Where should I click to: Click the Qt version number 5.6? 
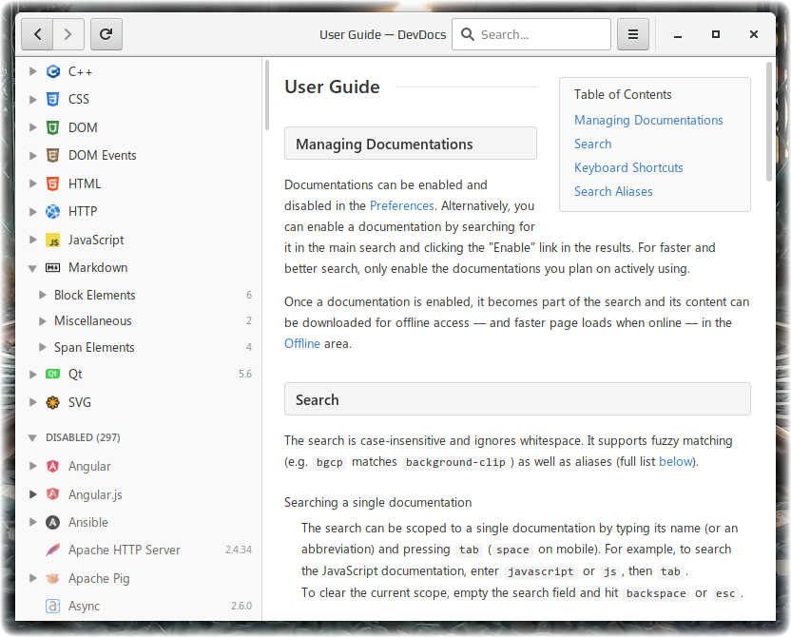pos(245,374)
